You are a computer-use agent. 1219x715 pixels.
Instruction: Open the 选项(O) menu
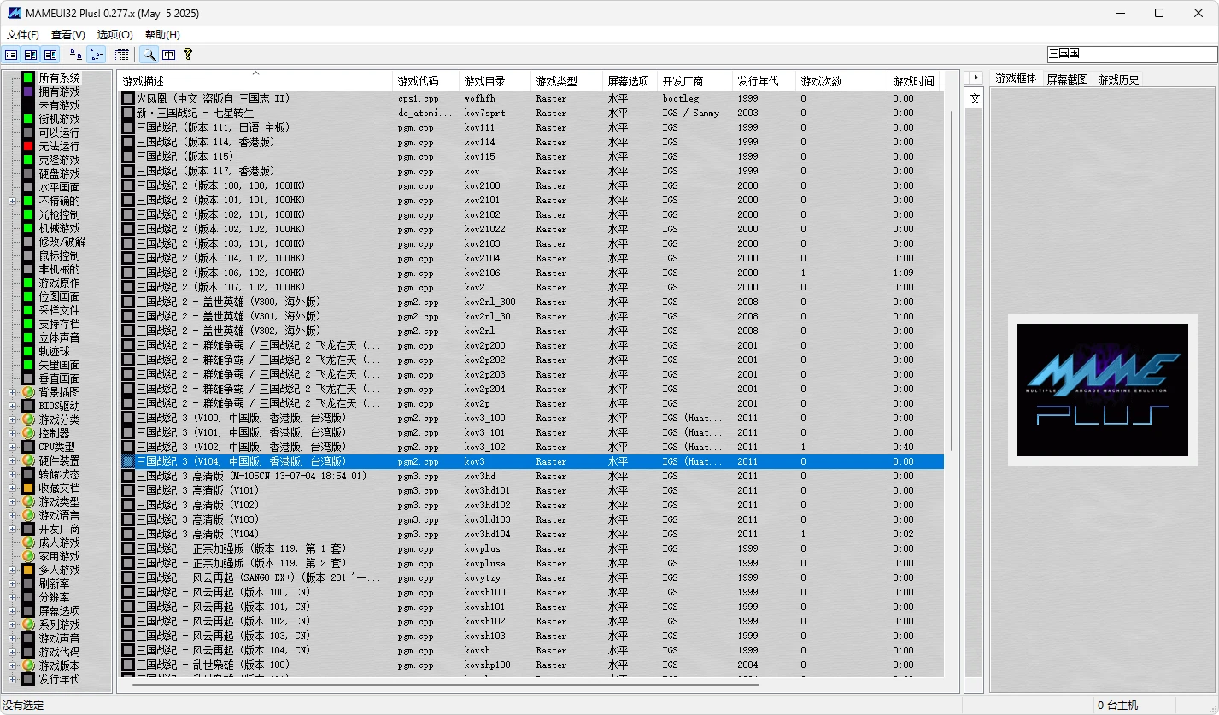[114, 35]
